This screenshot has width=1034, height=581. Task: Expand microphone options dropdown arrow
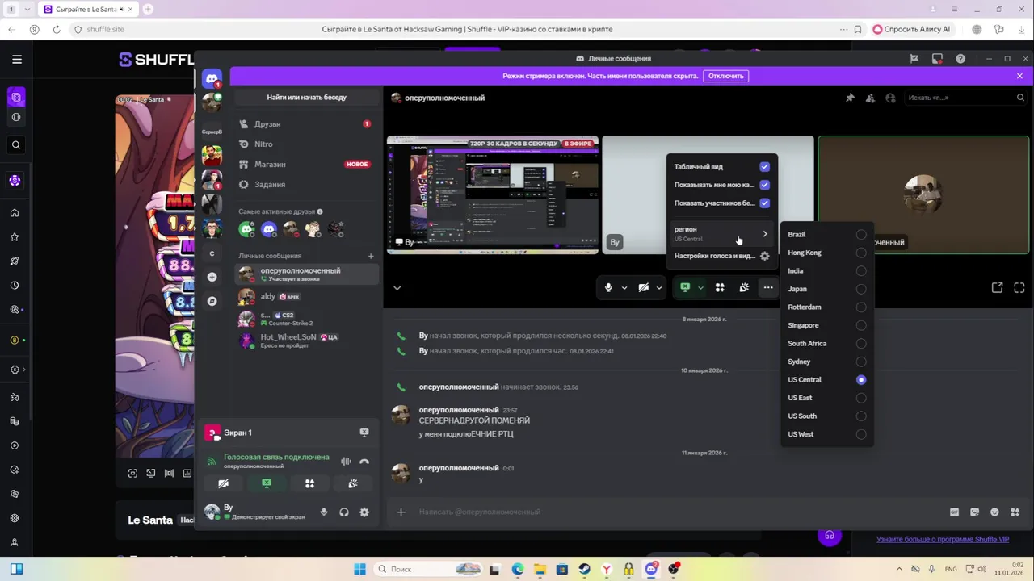click(x=624, y=287)
